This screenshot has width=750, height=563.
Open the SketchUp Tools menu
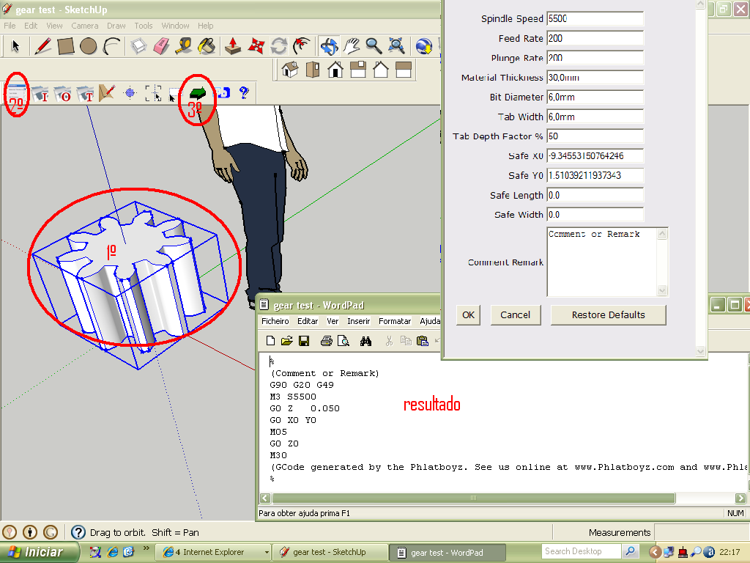143,26
